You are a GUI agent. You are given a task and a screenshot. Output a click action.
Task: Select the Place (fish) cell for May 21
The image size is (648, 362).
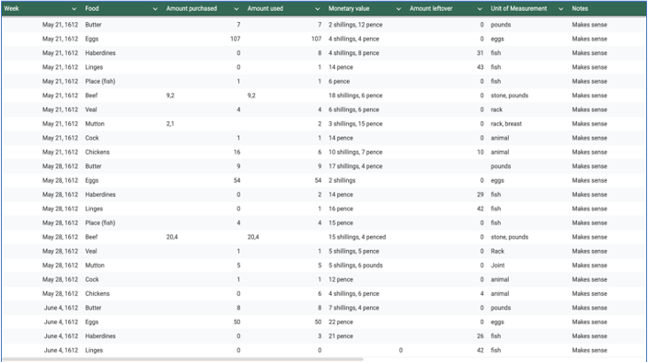coord(100,81)
